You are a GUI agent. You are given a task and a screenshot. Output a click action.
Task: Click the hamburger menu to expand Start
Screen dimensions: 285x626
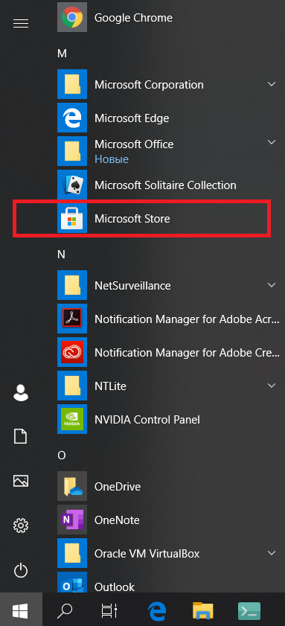[x=21, y=24]
